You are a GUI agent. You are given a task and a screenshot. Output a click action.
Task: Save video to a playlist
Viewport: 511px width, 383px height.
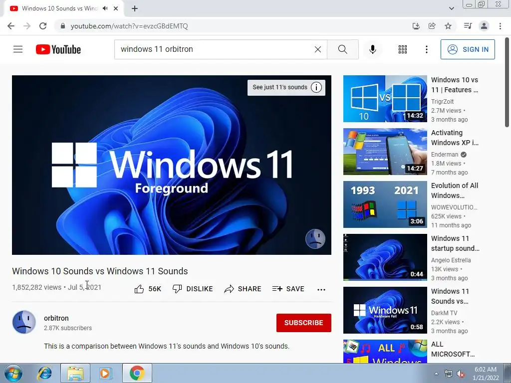pos(288,289)
